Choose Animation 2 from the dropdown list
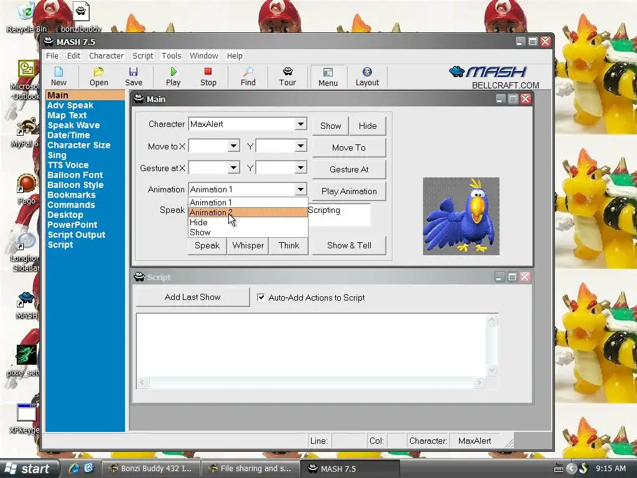 coord(248,212)
